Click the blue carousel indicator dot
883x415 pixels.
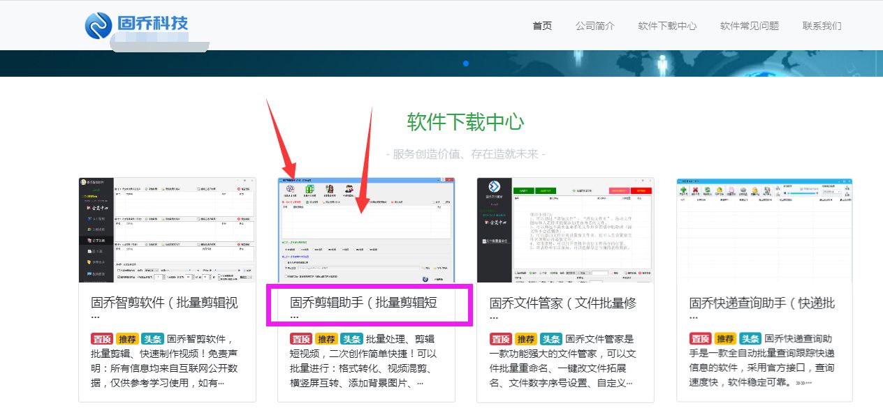pos(466,63)
